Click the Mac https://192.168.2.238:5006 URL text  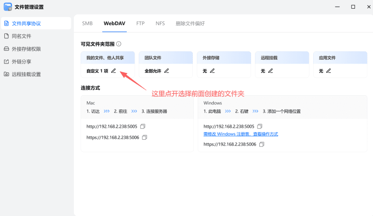tap(113, 137)
